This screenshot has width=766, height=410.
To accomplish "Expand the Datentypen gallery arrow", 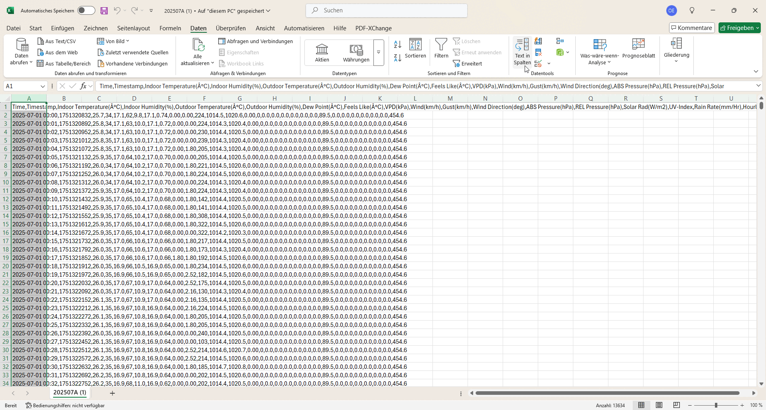I will (379, 53).
